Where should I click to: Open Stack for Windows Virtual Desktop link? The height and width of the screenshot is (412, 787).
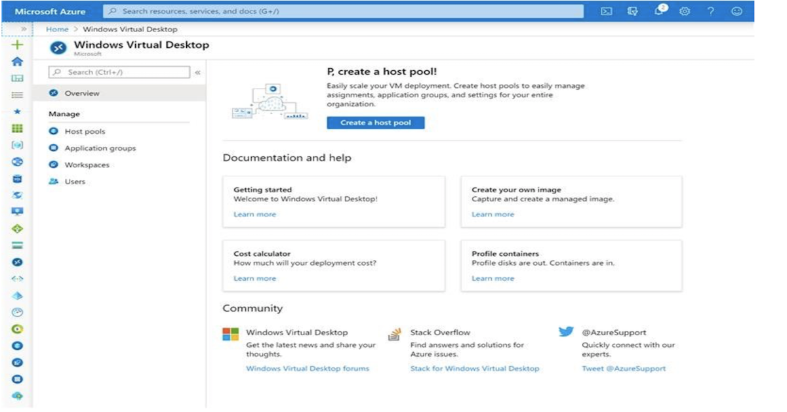(475, 369)
